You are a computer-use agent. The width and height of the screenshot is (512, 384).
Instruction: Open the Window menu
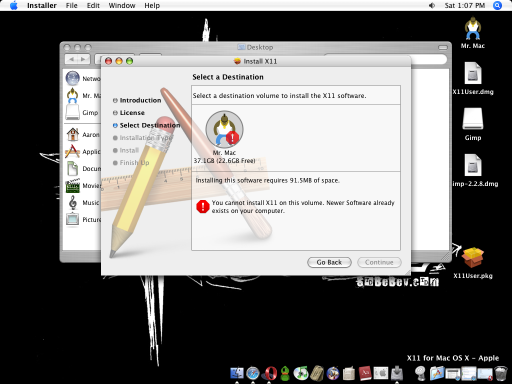[x=122, y=5]
